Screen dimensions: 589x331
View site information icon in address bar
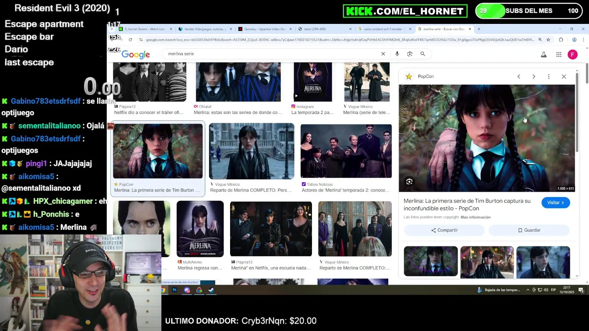tap(141, 40)
